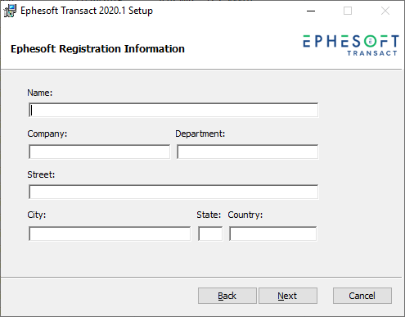The image size is (405, 317).
Task: Click the Name label
Action: [x=40, y=93]
